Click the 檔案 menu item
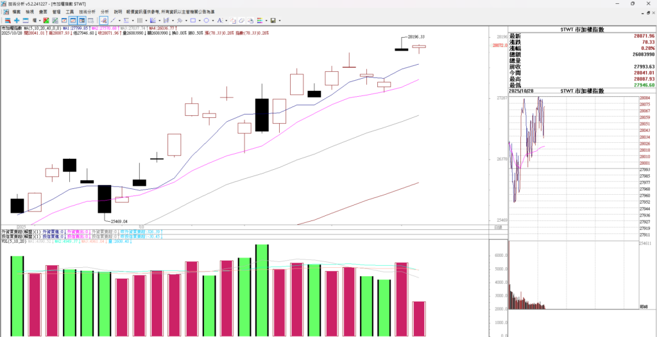Image resolution: width=657 pixels, height=337 pixels. tap(16, 12)
